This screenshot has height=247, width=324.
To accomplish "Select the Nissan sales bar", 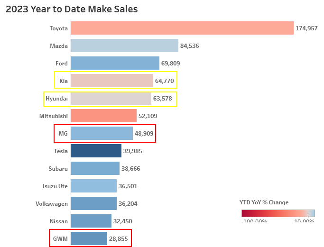I will 91,221.
